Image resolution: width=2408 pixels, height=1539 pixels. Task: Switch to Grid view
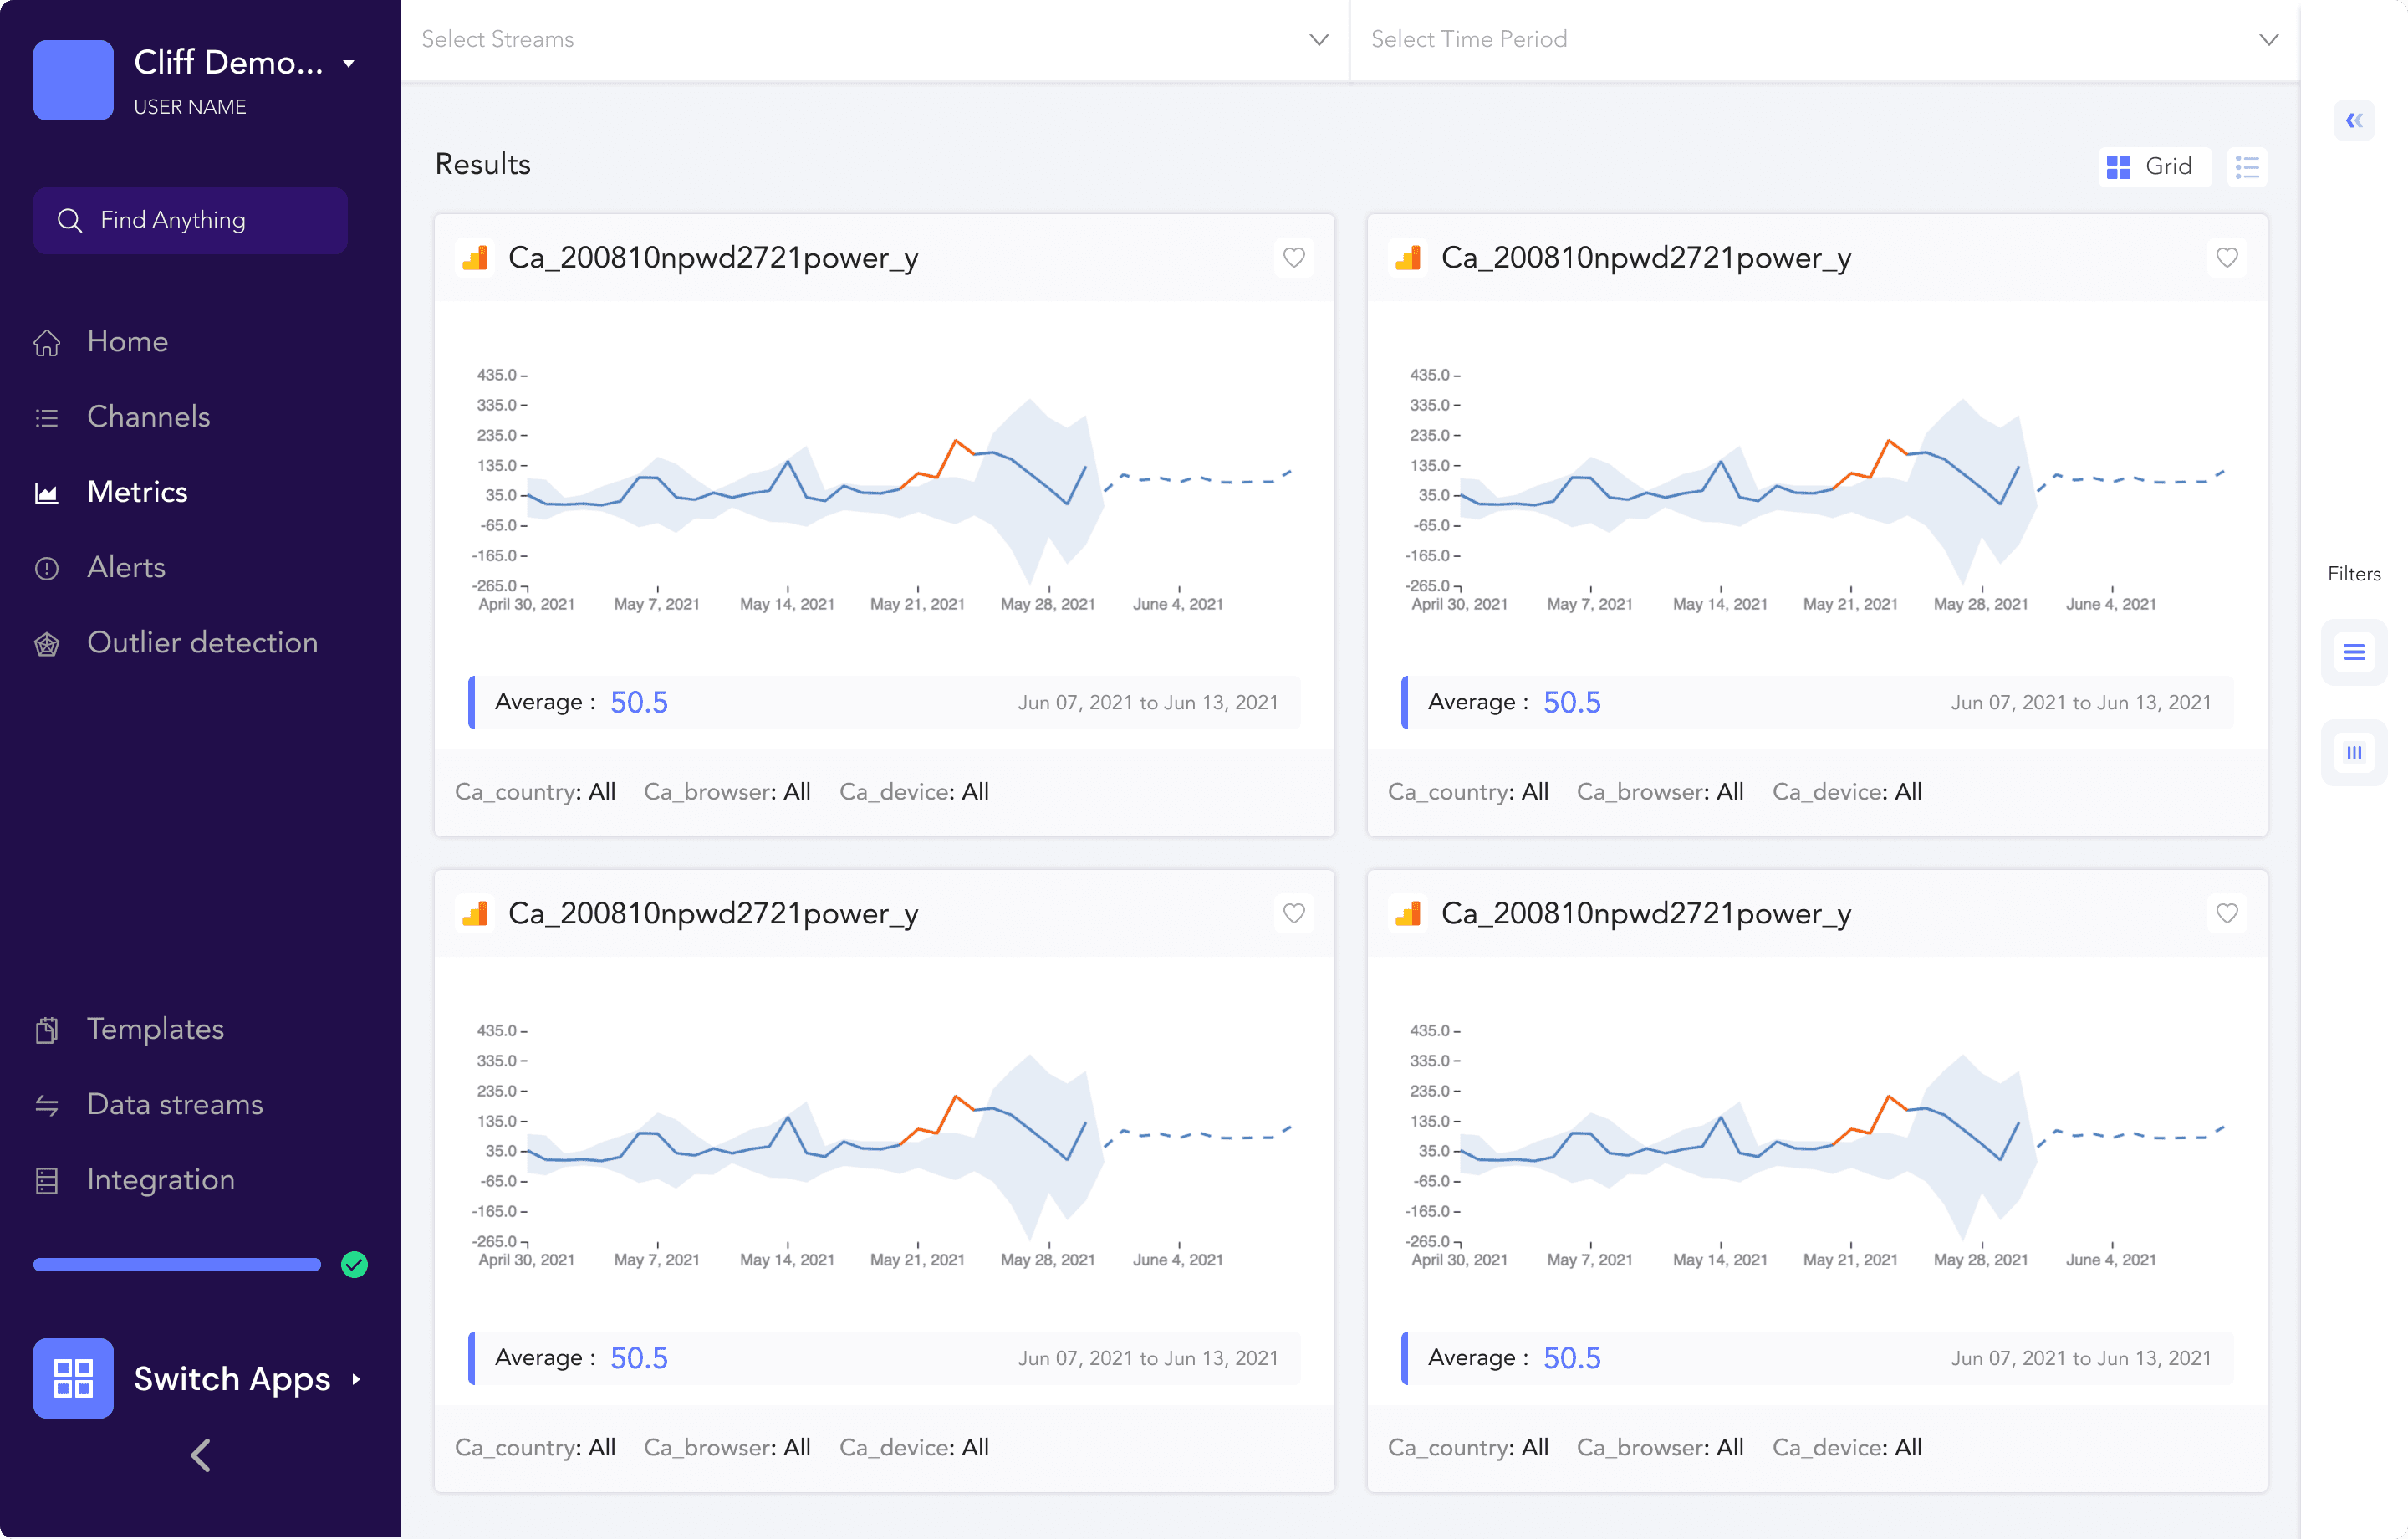click(x=2152, y=166)
